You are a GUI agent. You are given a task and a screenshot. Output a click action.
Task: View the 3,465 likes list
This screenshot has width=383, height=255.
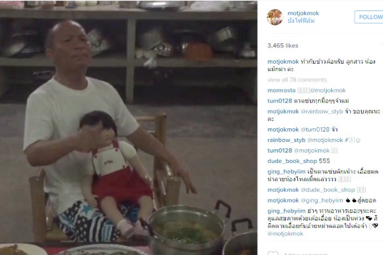pos(282,46)
